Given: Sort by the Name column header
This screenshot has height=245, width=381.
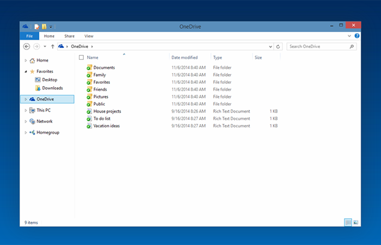Looking at the screenshot, I should click(93, 57).
